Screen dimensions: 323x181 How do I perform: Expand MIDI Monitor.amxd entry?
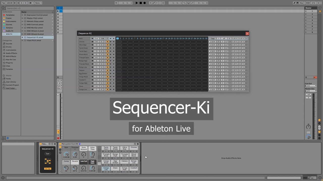point(22,28)
